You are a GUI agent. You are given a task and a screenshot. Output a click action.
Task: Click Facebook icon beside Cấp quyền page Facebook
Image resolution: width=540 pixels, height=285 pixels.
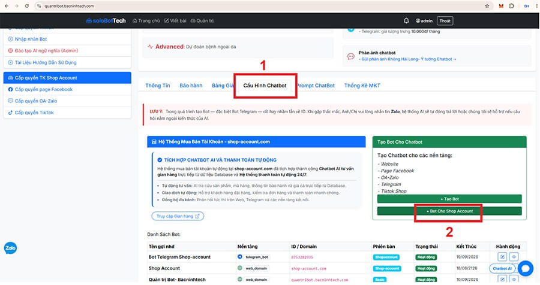10,89
